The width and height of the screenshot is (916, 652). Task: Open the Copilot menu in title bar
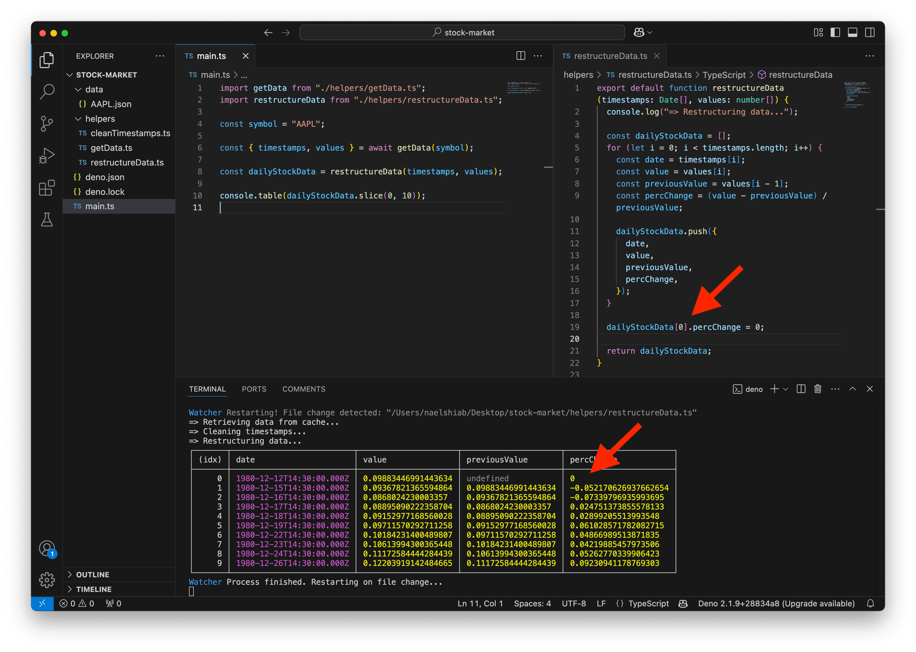click(642, 33)
